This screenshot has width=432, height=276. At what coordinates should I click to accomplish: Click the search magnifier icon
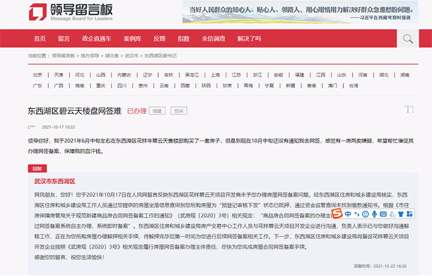pos(408,38)
